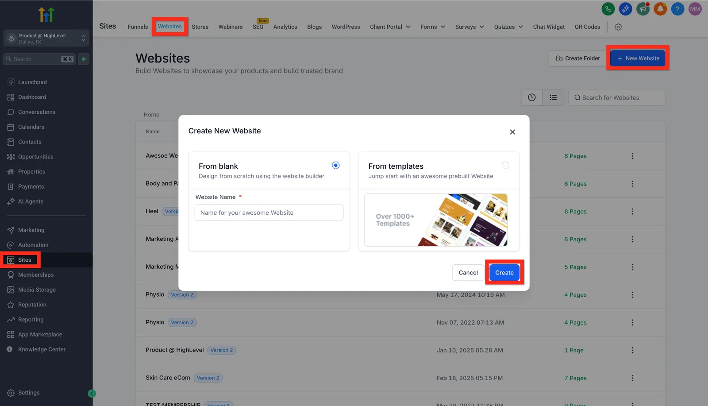Switch to the Chat Widget tab
Viewport: 708px width, 406px height.
point(549,27)
